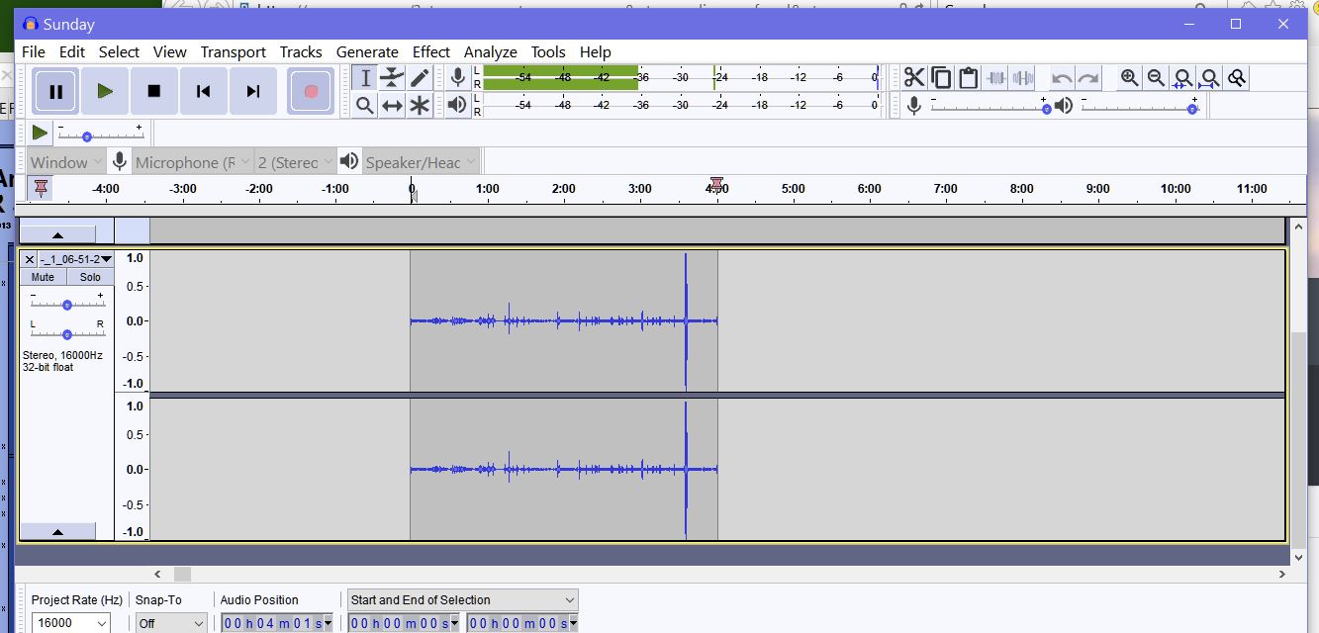
Task: Activate the Draw tool
Action: (419, 77)
